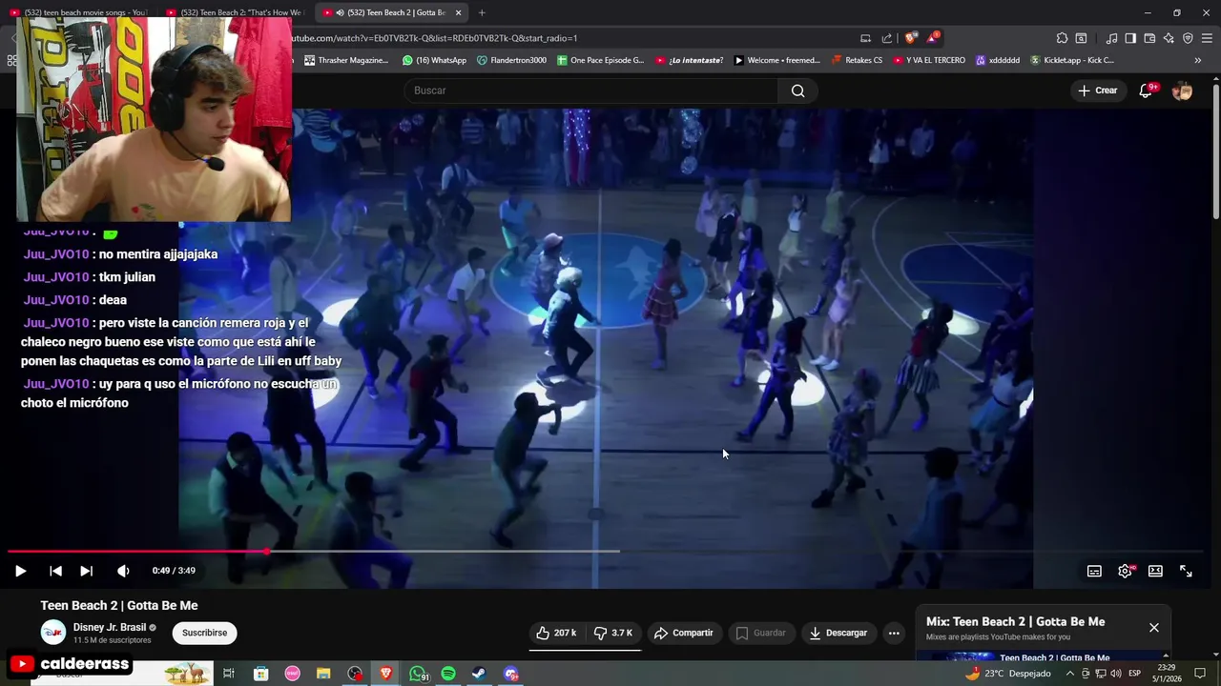Expand hidden bookmarks chevron
The image size is (1221, 686).
click(x=1197, y=60)
